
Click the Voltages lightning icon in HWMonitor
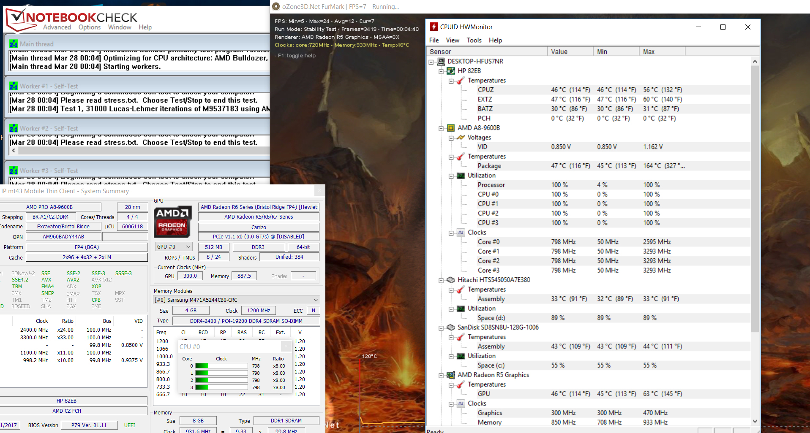tap(461, 138)
